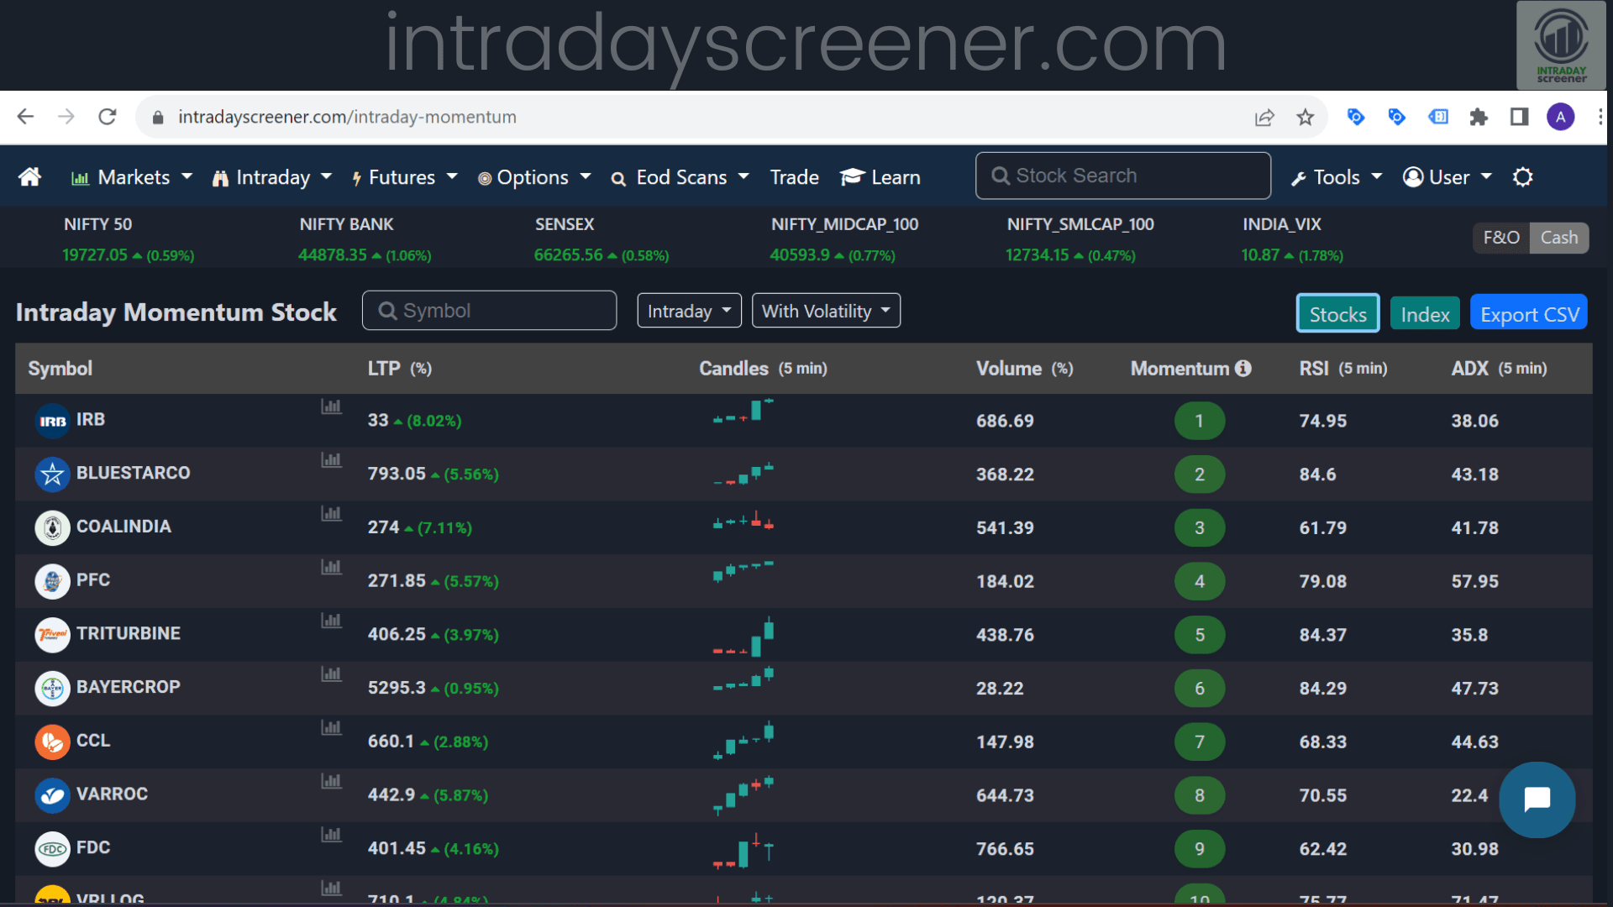The image size is (1613, 907).
Task: Reload the page using the browser refresh icon
Action: [108, 117]
